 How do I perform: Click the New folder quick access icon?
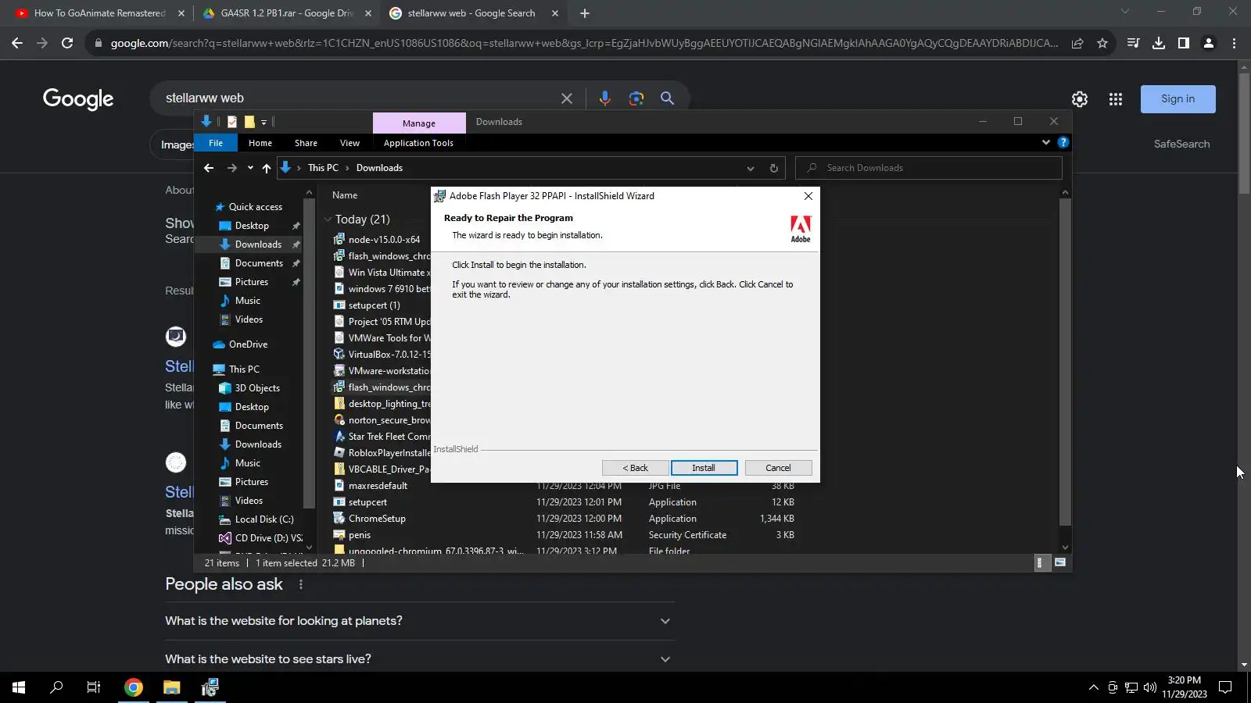point(249,122)
